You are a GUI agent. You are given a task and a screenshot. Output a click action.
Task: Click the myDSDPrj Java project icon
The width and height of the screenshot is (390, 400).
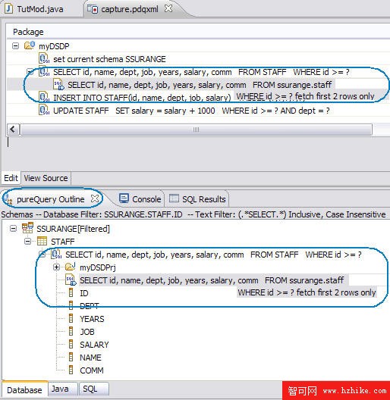point(71,267)
